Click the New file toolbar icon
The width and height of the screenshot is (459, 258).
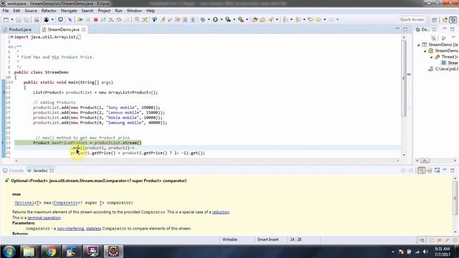(x=6, y=19)
